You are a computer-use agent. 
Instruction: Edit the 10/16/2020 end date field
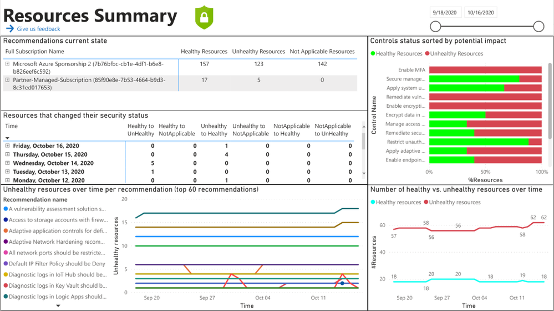tap(480, 12)
